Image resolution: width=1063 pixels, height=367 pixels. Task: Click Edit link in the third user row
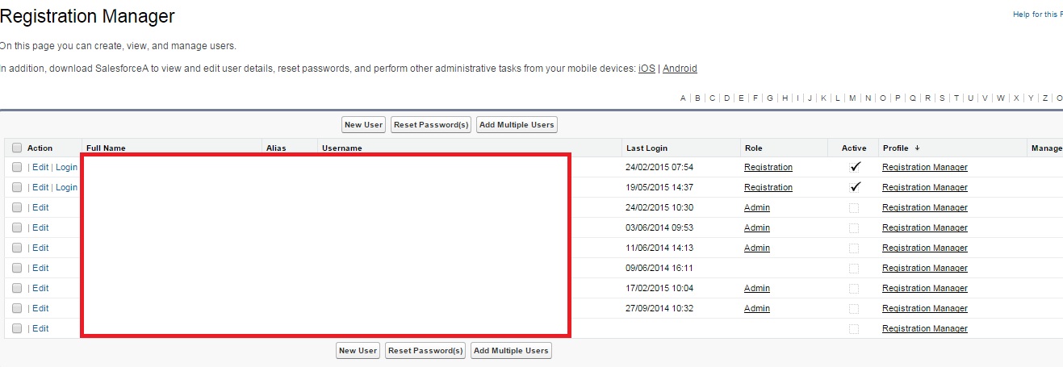(40, 207)
